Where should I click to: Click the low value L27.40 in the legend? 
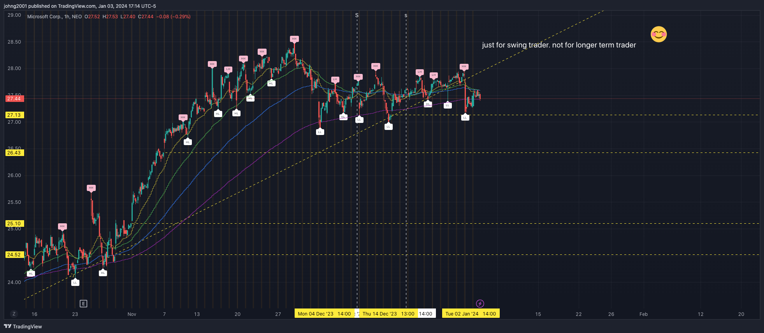click(x=128, y=17)
